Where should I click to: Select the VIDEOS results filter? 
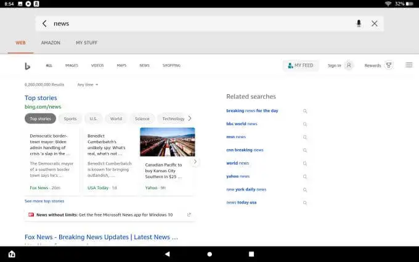tap(97, 65)
